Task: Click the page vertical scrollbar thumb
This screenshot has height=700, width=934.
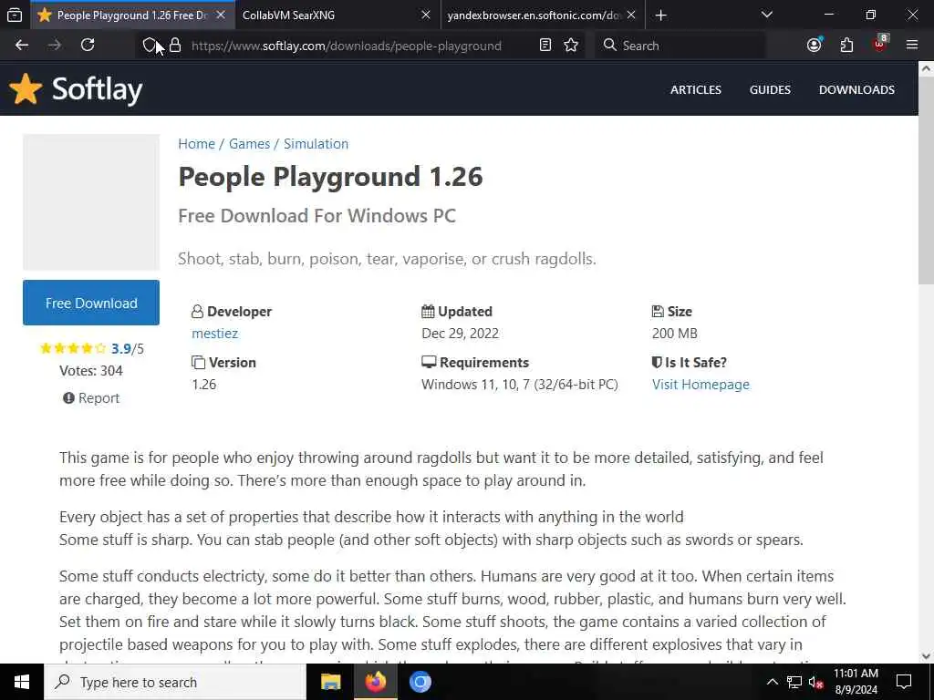Action: click(926, 181)
